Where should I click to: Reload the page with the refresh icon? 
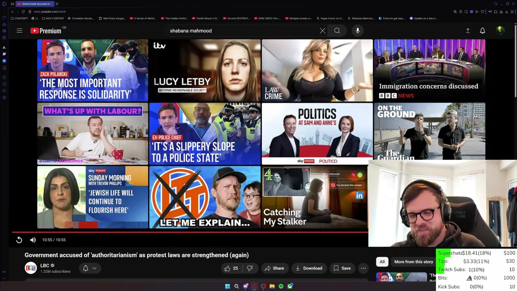[x=23, y=12]
